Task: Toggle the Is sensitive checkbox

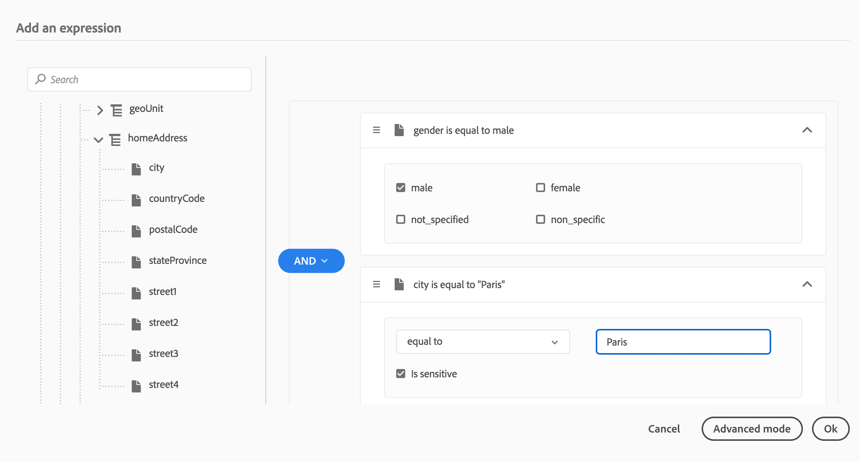Action: (401, 374)
